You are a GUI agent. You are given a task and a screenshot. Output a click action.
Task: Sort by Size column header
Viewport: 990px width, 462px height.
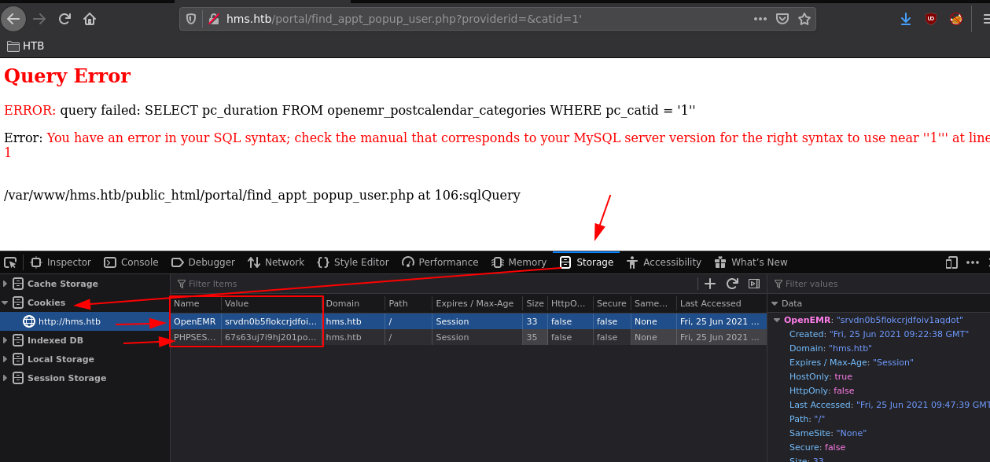535,303
